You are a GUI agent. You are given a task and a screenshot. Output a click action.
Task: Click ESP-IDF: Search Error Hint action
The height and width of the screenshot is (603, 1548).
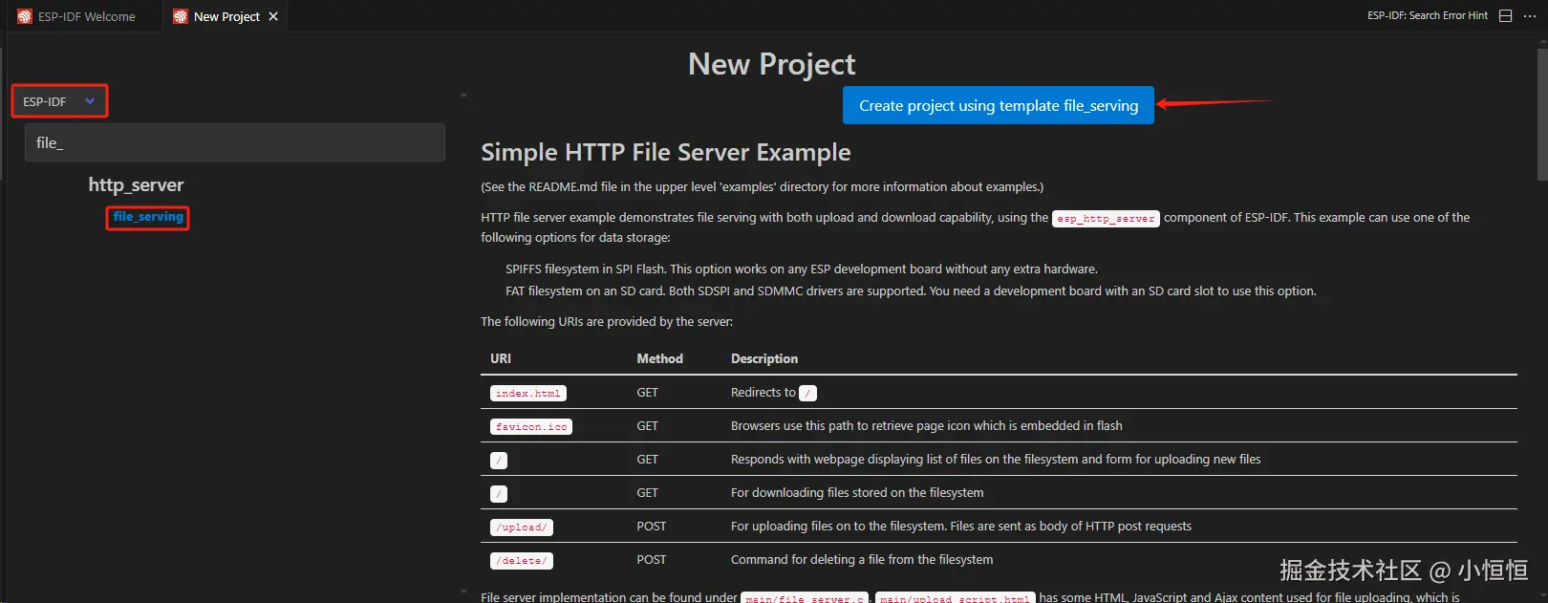click(x=1427, y=16)
